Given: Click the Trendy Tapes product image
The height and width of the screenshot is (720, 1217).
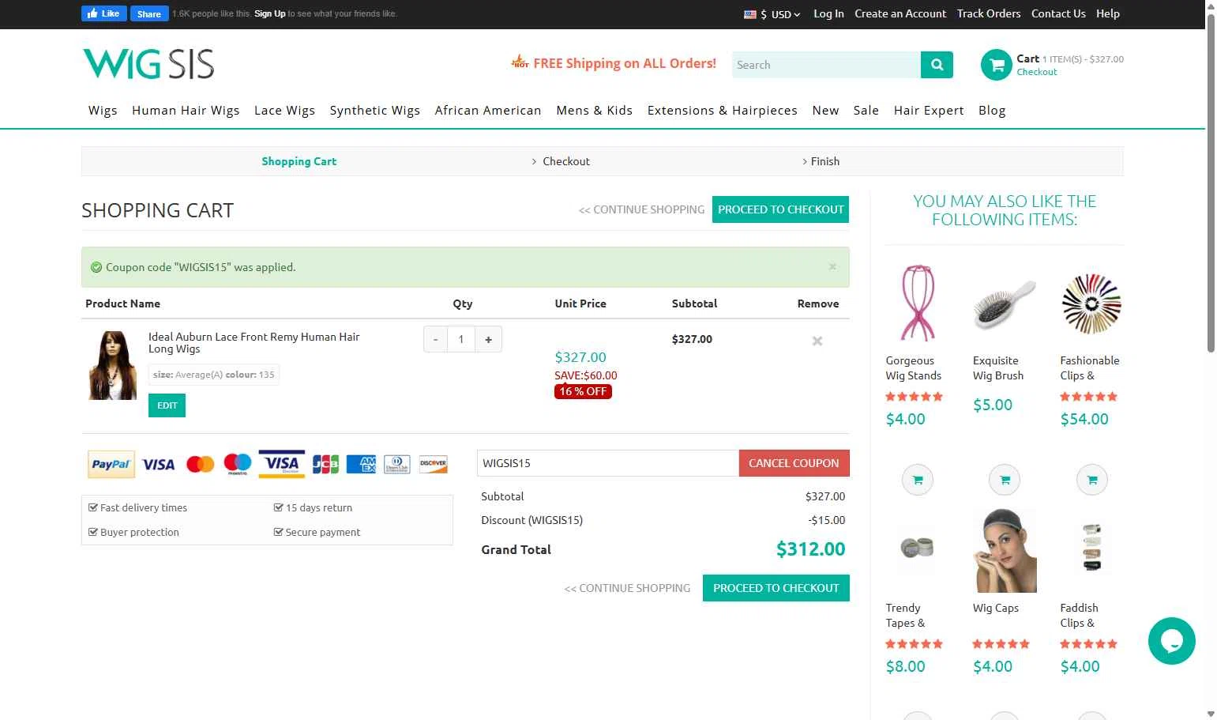Looking at the screenshot, I should pyautogui.click(x=917, y=547).
